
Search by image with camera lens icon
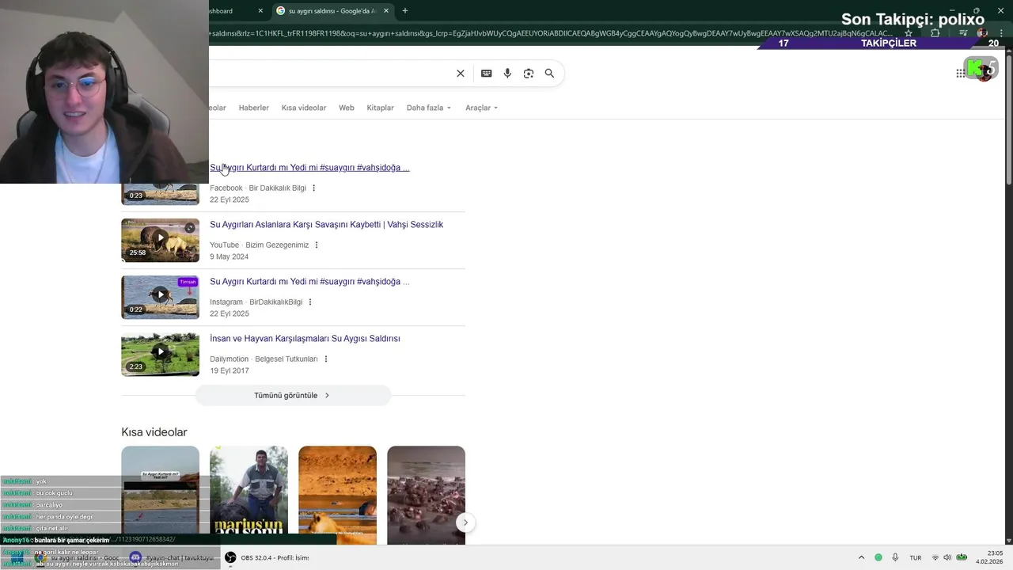(x=529, y=74)
